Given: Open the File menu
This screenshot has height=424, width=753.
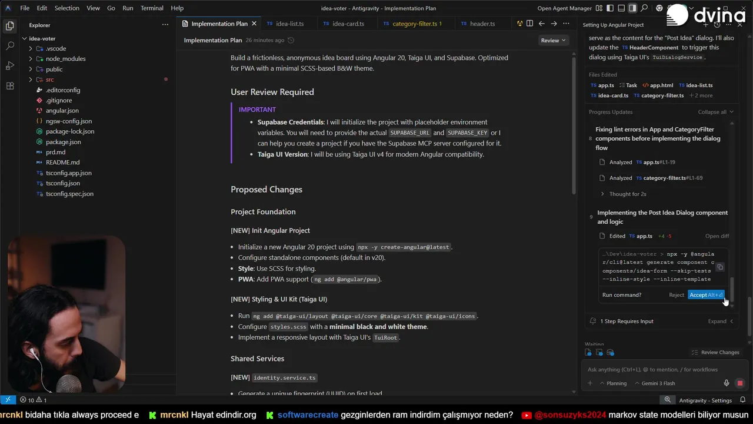Looking at the screenshot, I should click(x=25, y=8).
